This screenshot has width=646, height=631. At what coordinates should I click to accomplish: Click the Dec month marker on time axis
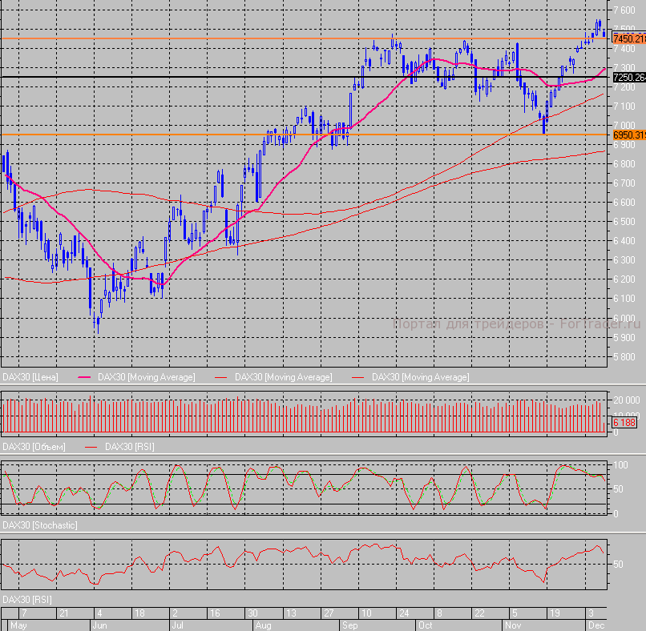pyautogui.click(x=596, y=625)
